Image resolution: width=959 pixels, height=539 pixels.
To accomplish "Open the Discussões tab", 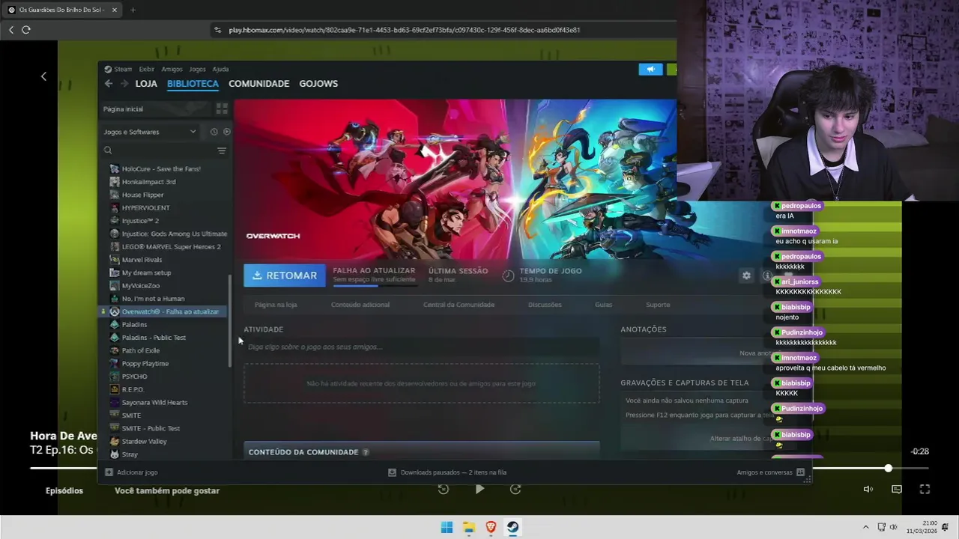I will click(545, 305).
